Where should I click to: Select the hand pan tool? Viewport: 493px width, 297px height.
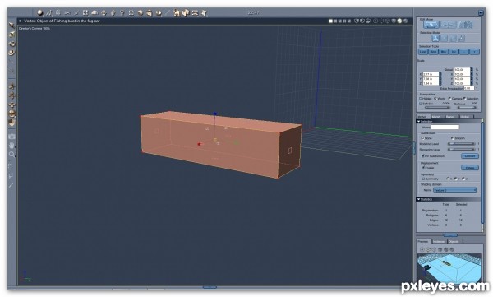point(12,146)
